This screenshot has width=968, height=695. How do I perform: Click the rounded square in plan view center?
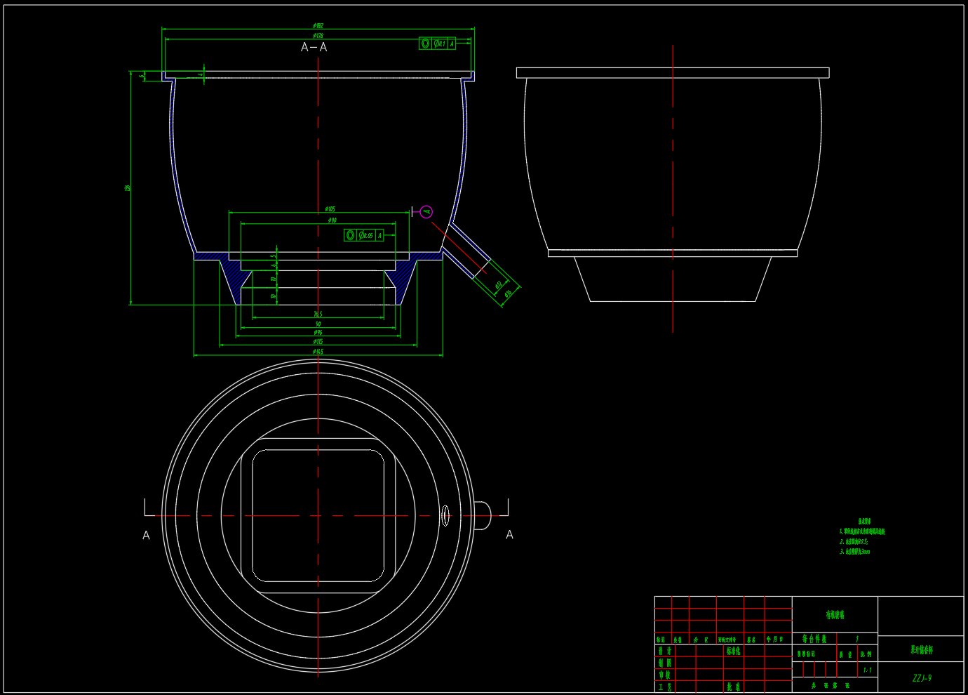[x=318, y=516]
